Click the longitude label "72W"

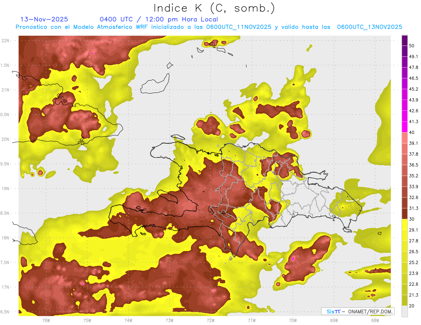coord(210,320)
